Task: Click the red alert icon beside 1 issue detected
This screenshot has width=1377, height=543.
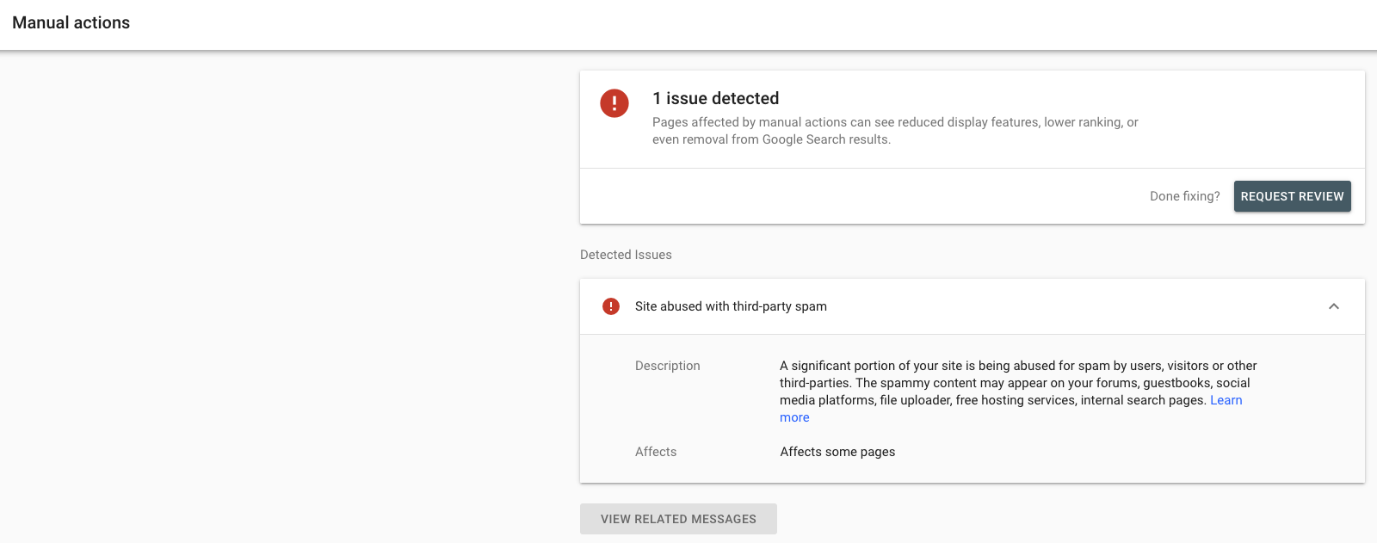Action: (614, 104)
